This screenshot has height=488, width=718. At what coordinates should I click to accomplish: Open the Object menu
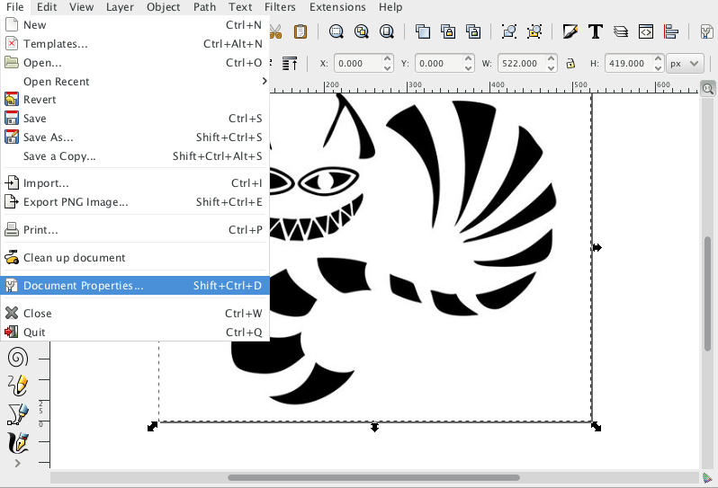tap(163, 7)
